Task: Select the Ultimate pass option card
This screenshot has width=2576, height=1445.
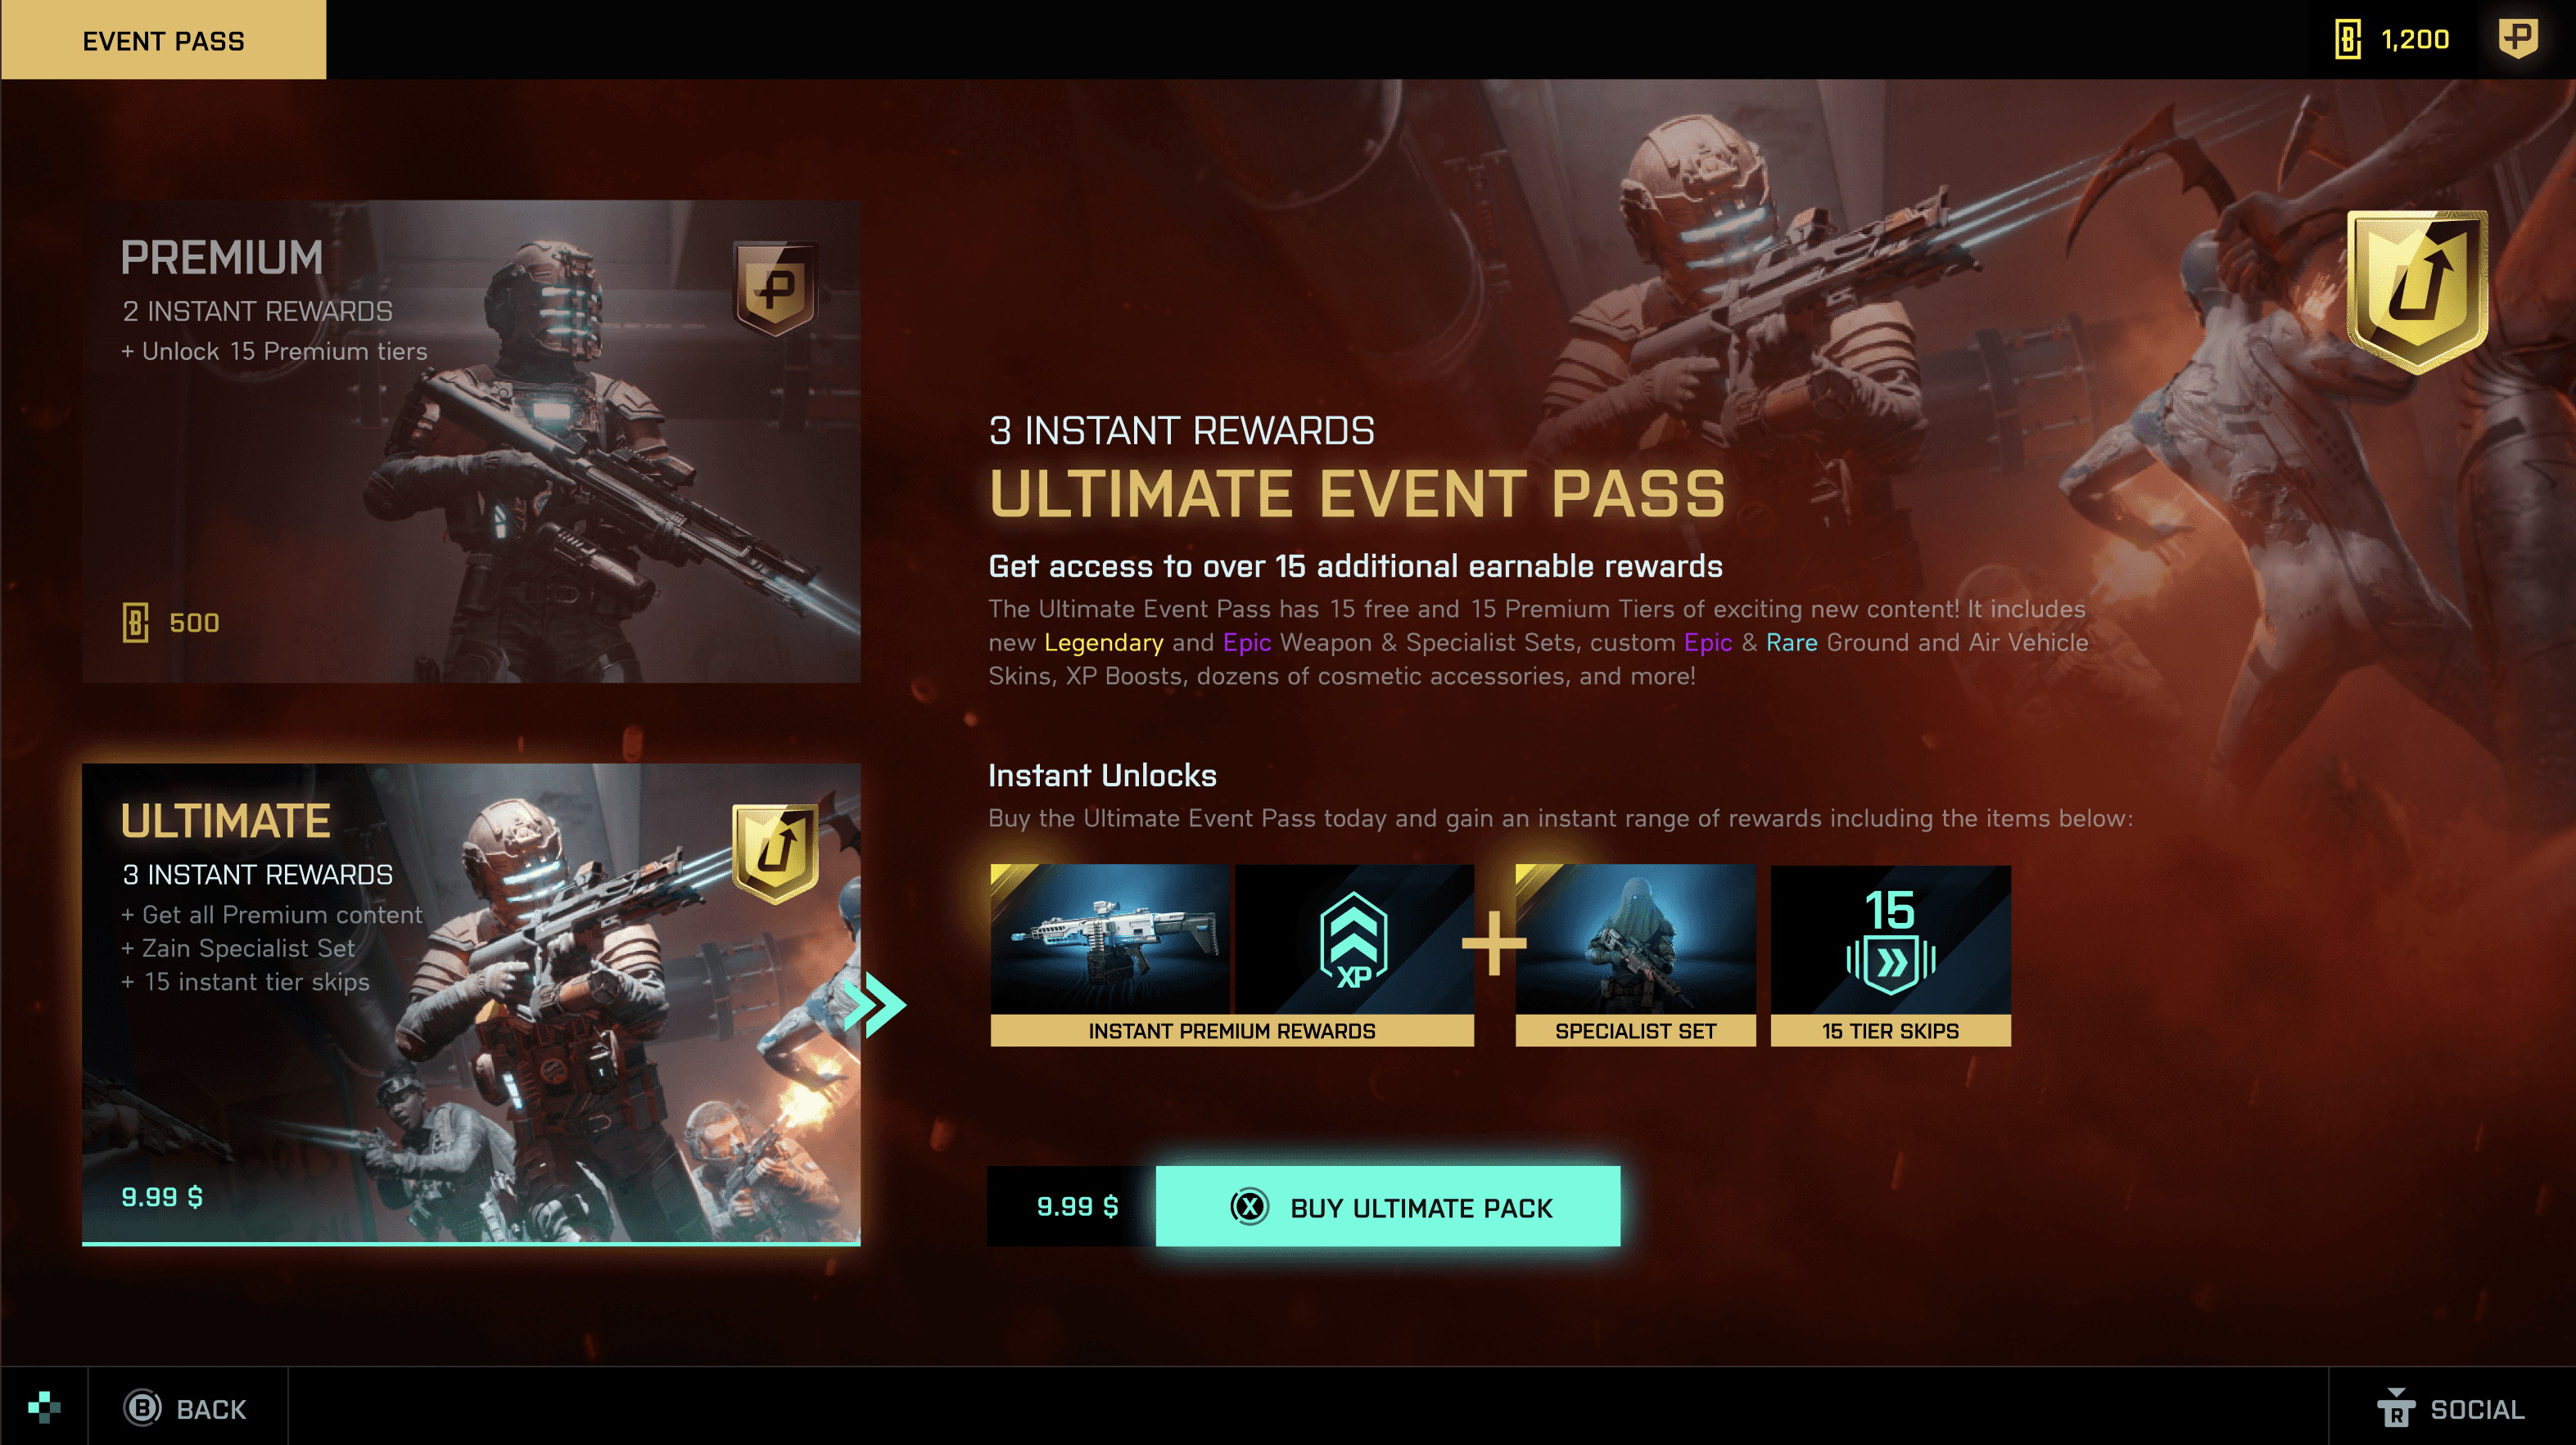Action: (471, 1004)
